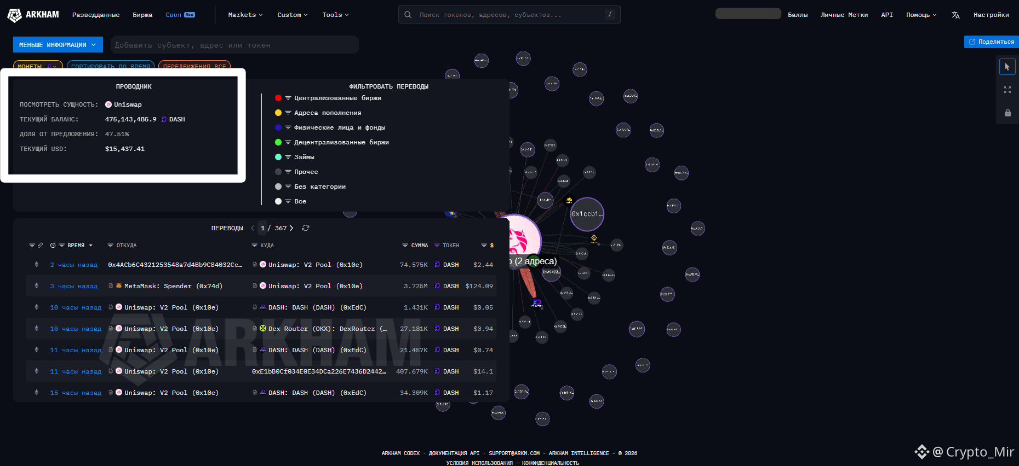
Task: Click the Arkham logo in the header
Action: pyautogui.click(x=33, y=15)
